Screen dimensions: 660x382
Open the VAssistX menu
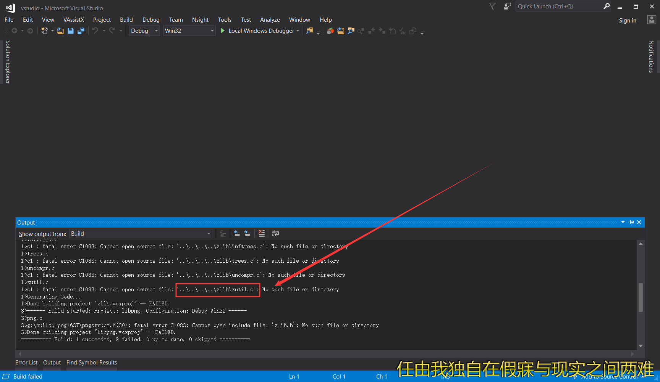pos(74,20)
